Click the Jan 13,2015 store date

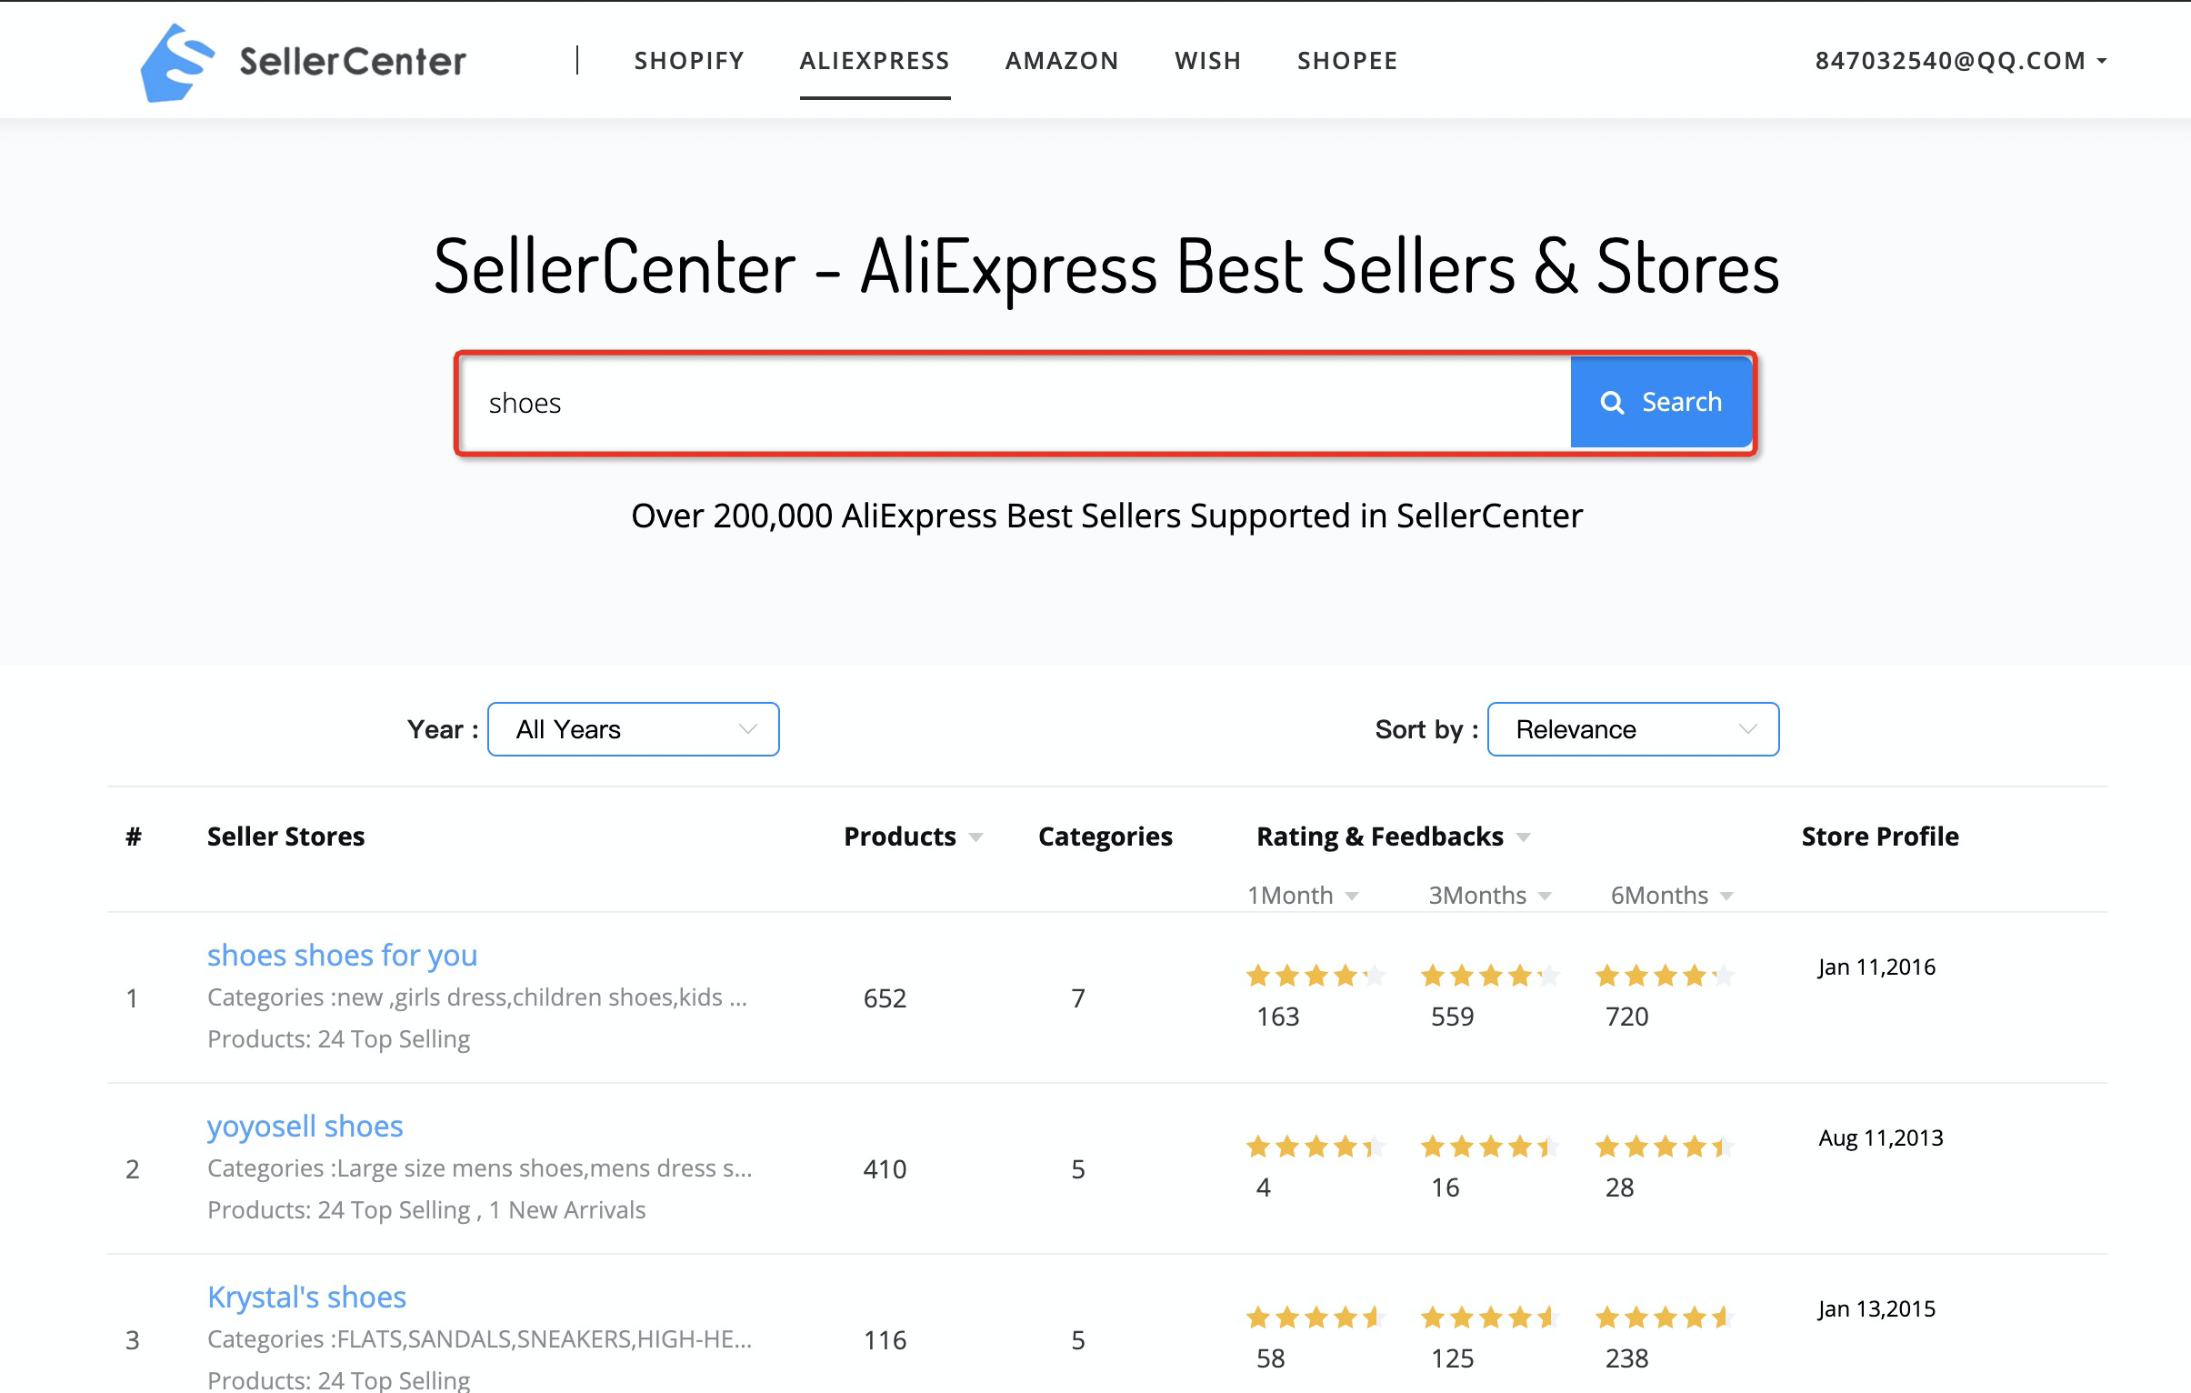[x=1876, y=1309]
